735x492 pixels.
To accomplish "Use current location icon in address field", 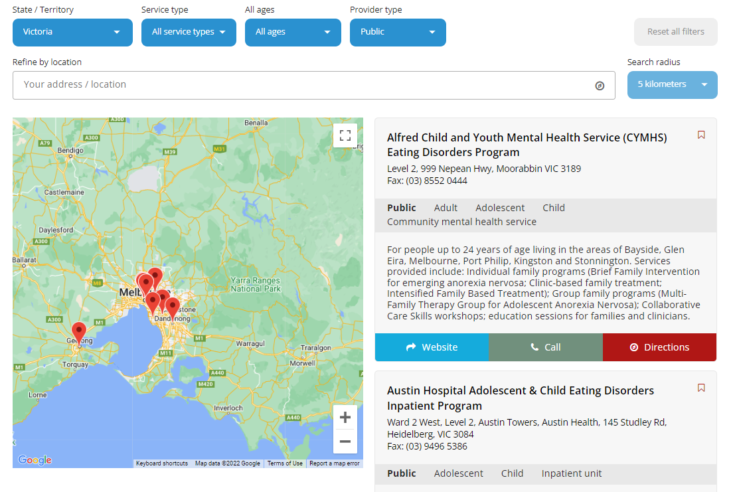I will coord(600,86).
